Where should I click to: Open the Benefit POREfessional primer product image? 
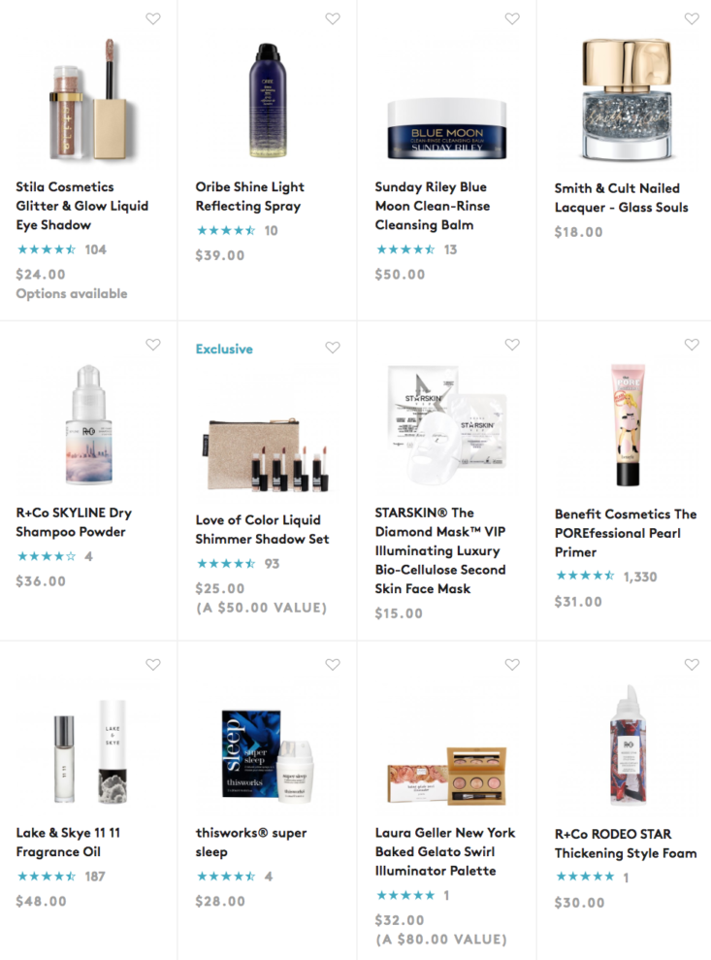click(628, 425)
